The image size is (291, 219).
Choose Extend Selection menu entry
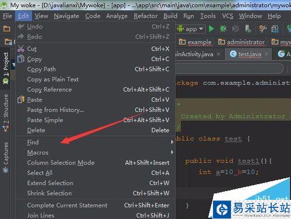tap(95, 183)
